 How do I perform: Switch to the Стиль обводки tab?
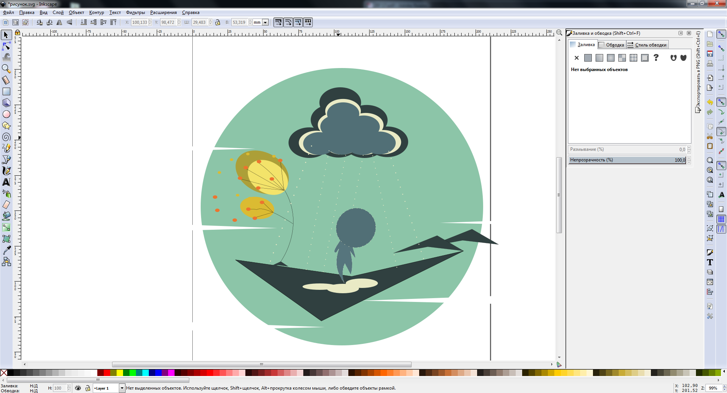tap(647, 45)
